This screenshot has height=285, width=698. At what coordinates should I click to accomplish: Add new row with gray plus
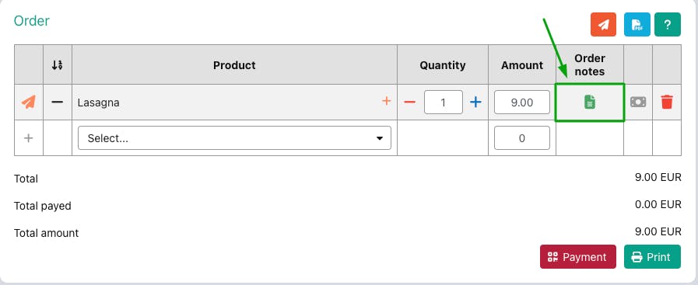click(x=29, y=138)
